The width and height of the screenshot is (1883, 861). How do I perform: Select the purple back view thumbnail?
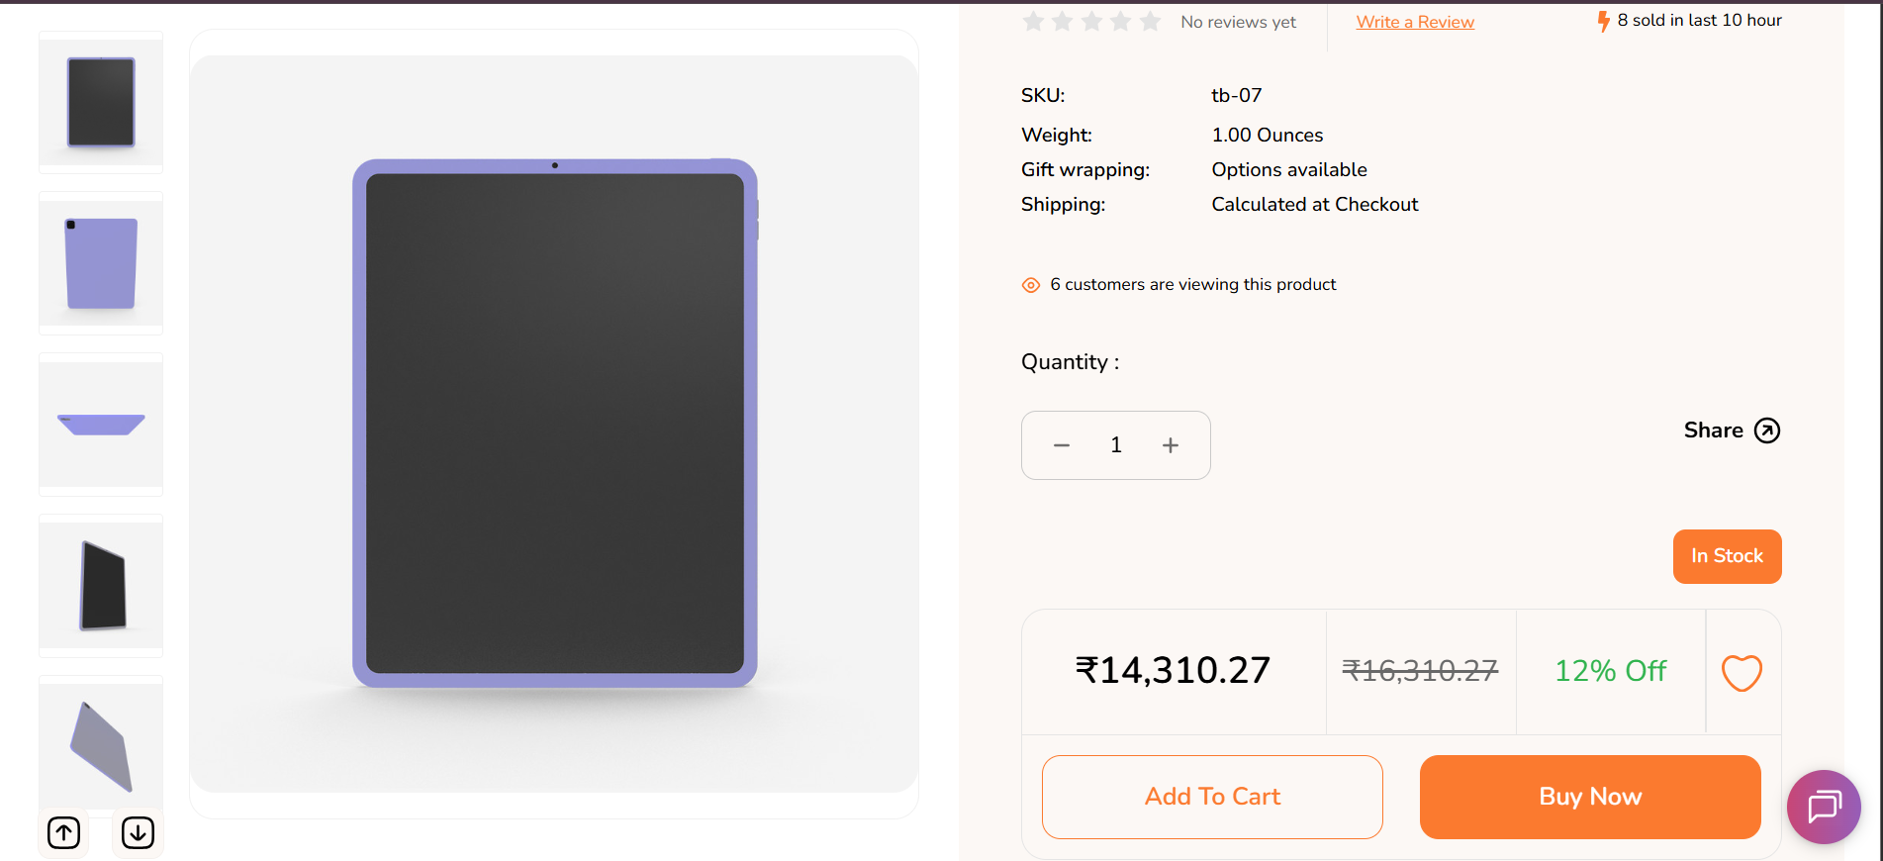coord(101,263)
